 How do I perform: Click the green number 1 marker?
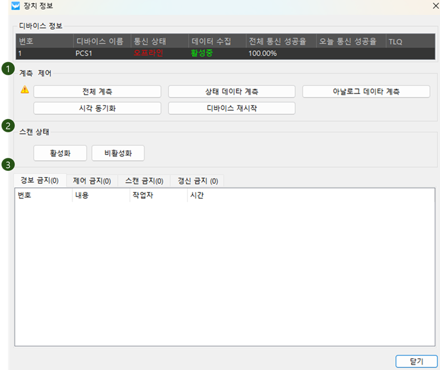[x=7, y=68]
